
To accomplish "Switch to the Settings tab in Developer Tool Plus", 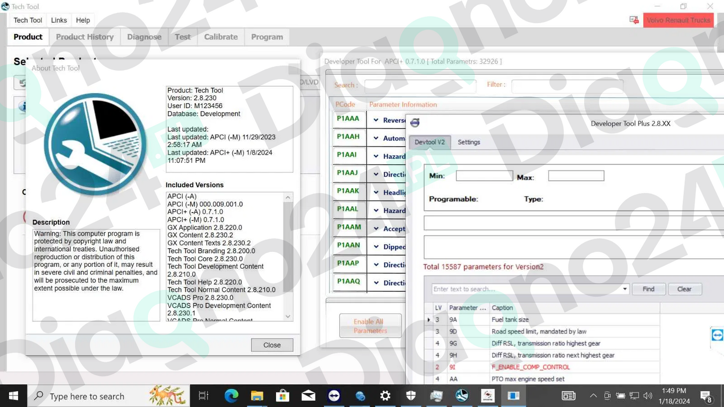I will pos(468,142).
